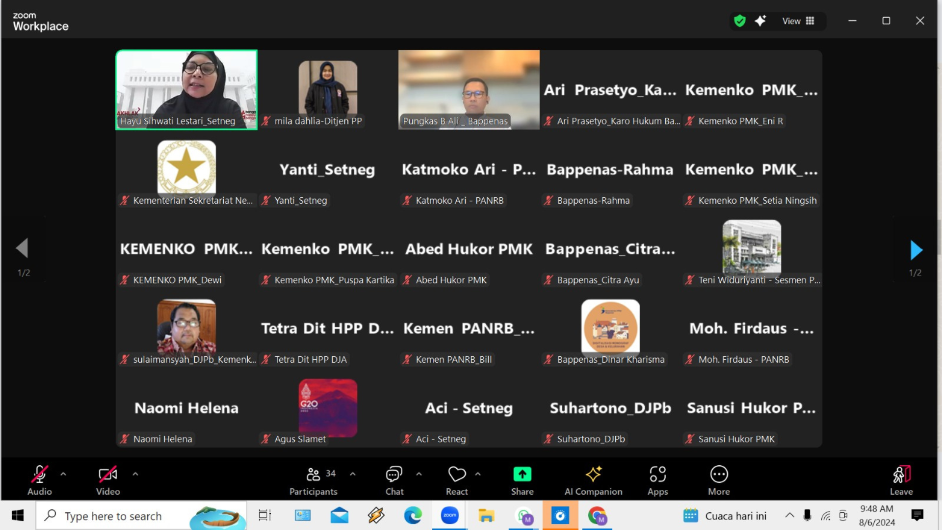The height and width of the screenshot is (530, 942).
Task: Expand chat options caret
Action: (419, 474)
